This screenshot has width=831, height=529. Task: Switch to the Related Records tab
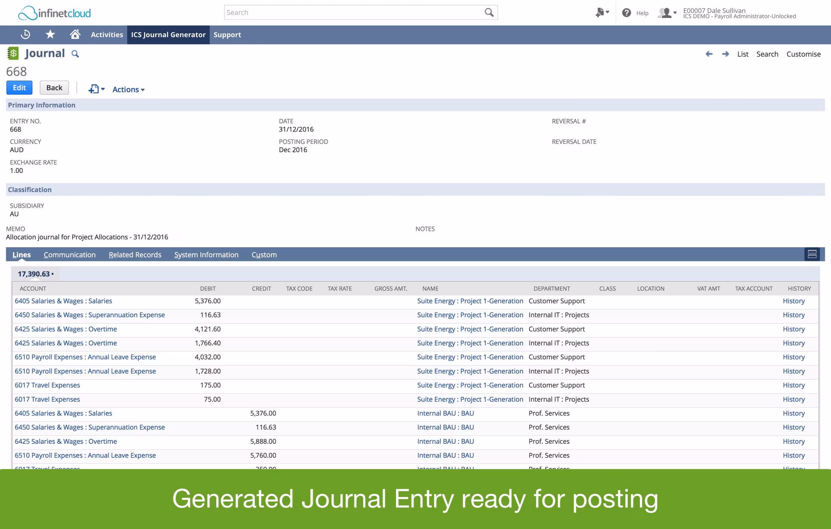[x=135, y=255]
